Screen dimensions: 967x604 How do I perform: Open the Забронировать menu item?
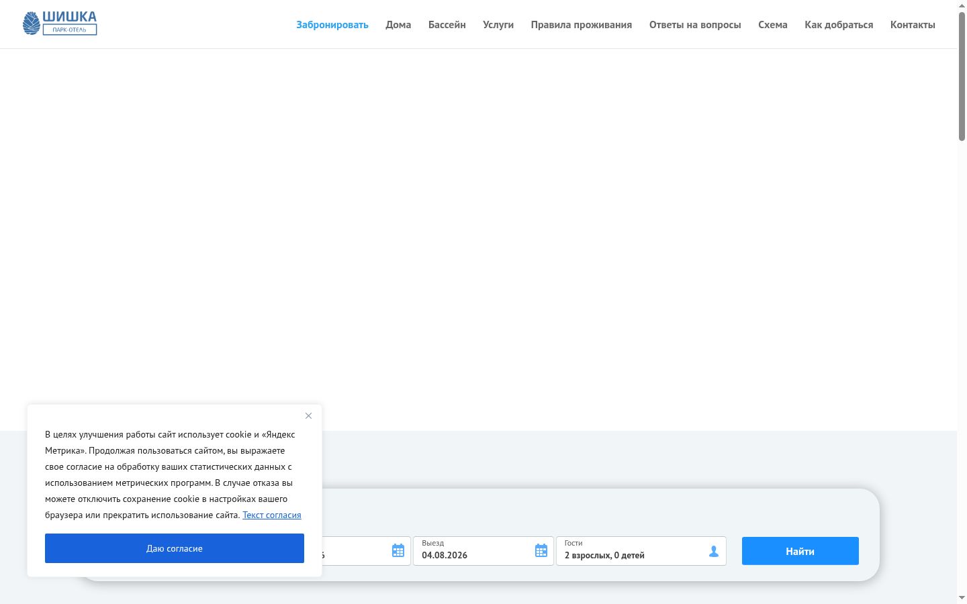332,25
